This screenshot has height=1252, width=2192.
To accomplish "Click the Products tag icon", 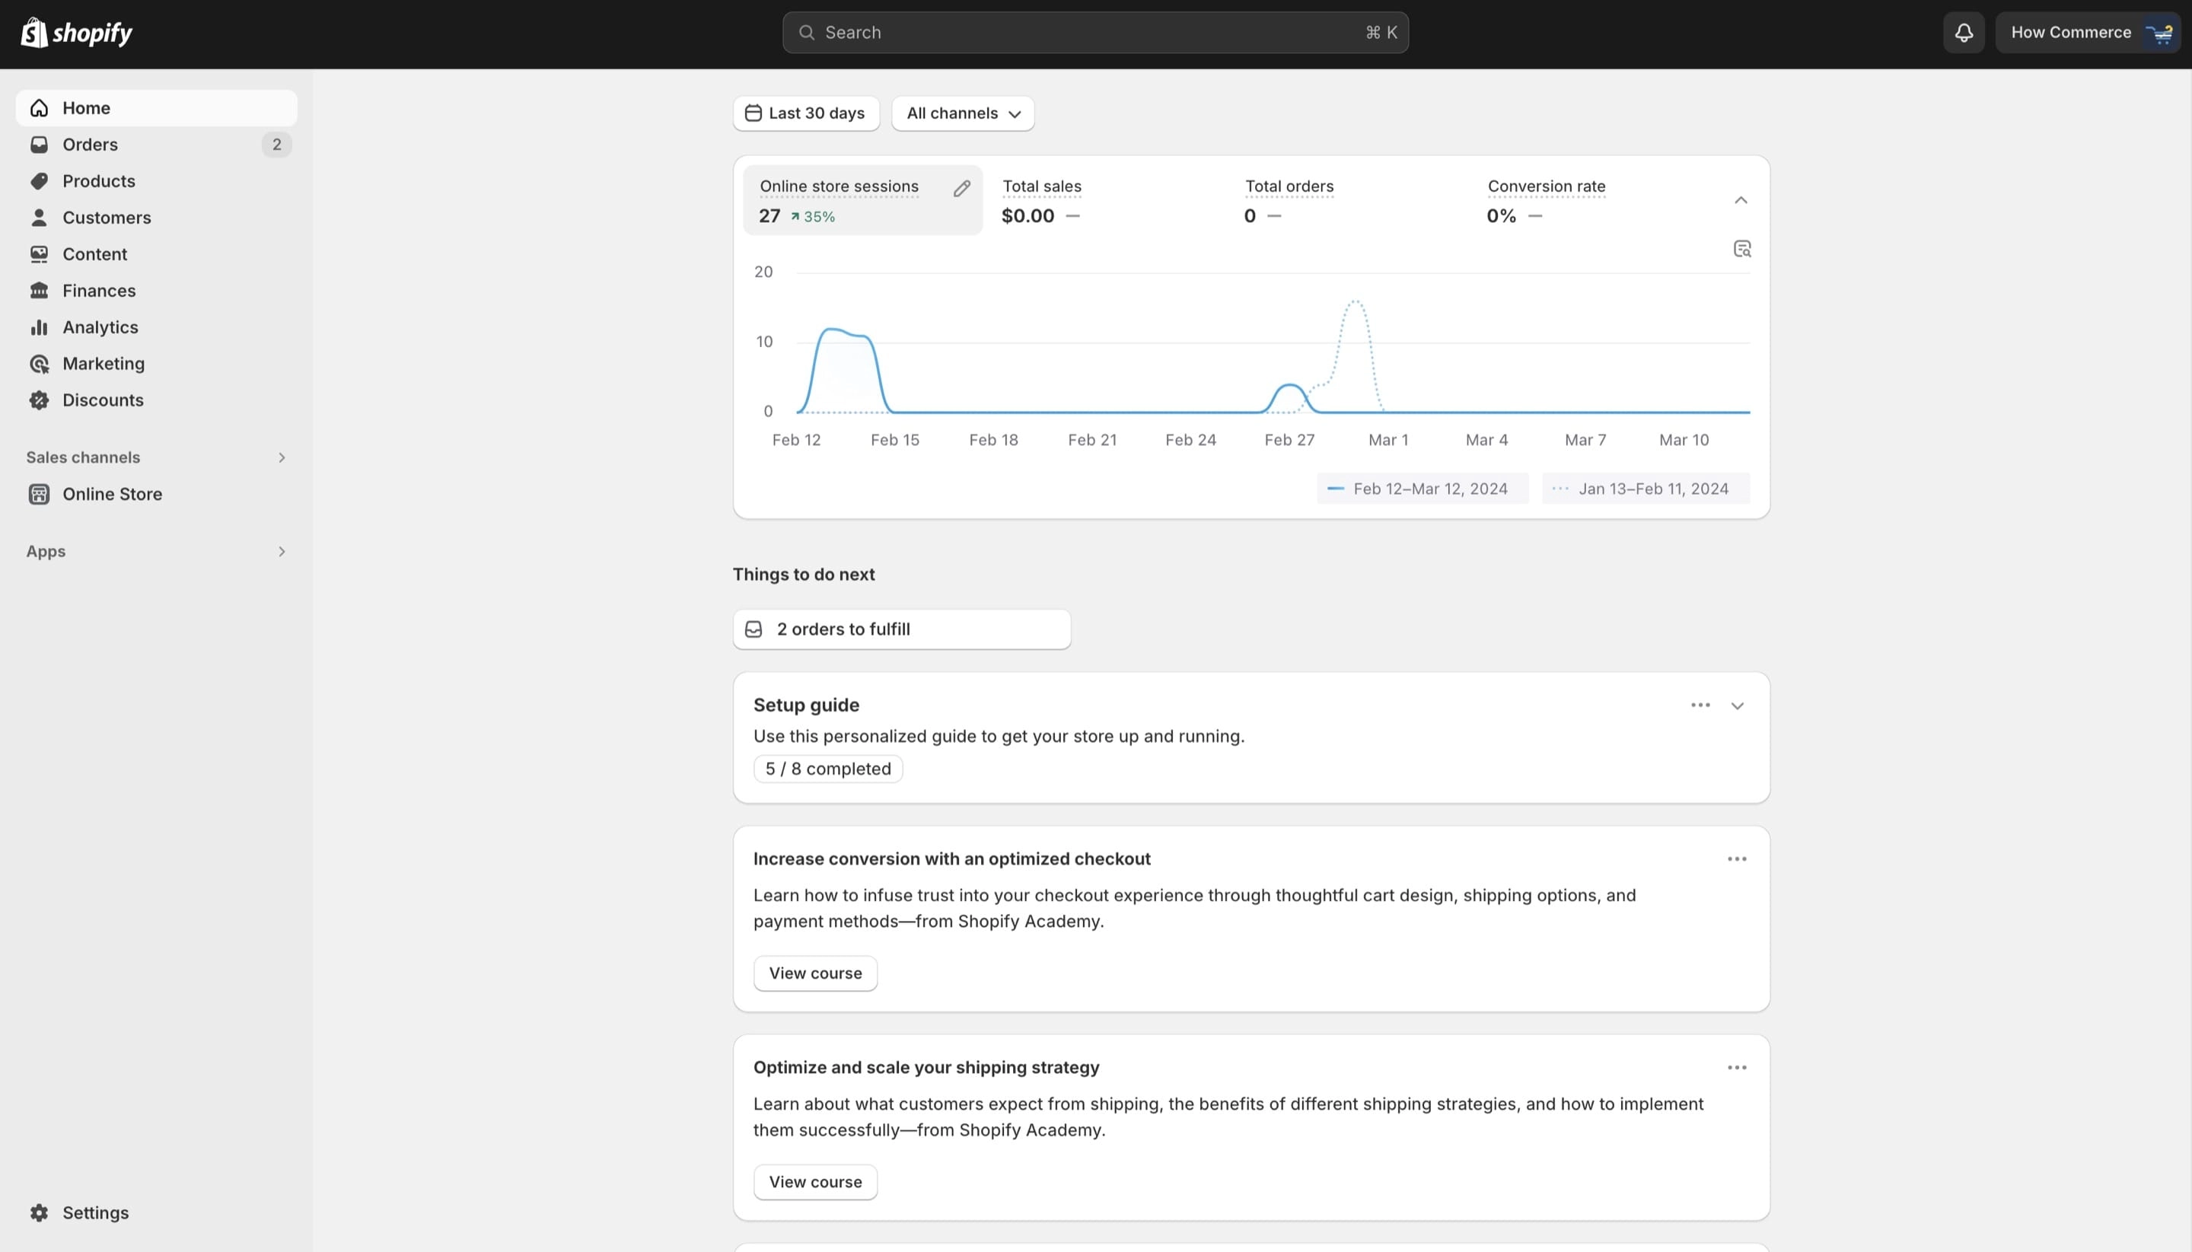I will pyautogui.click(x=39, y=181).
